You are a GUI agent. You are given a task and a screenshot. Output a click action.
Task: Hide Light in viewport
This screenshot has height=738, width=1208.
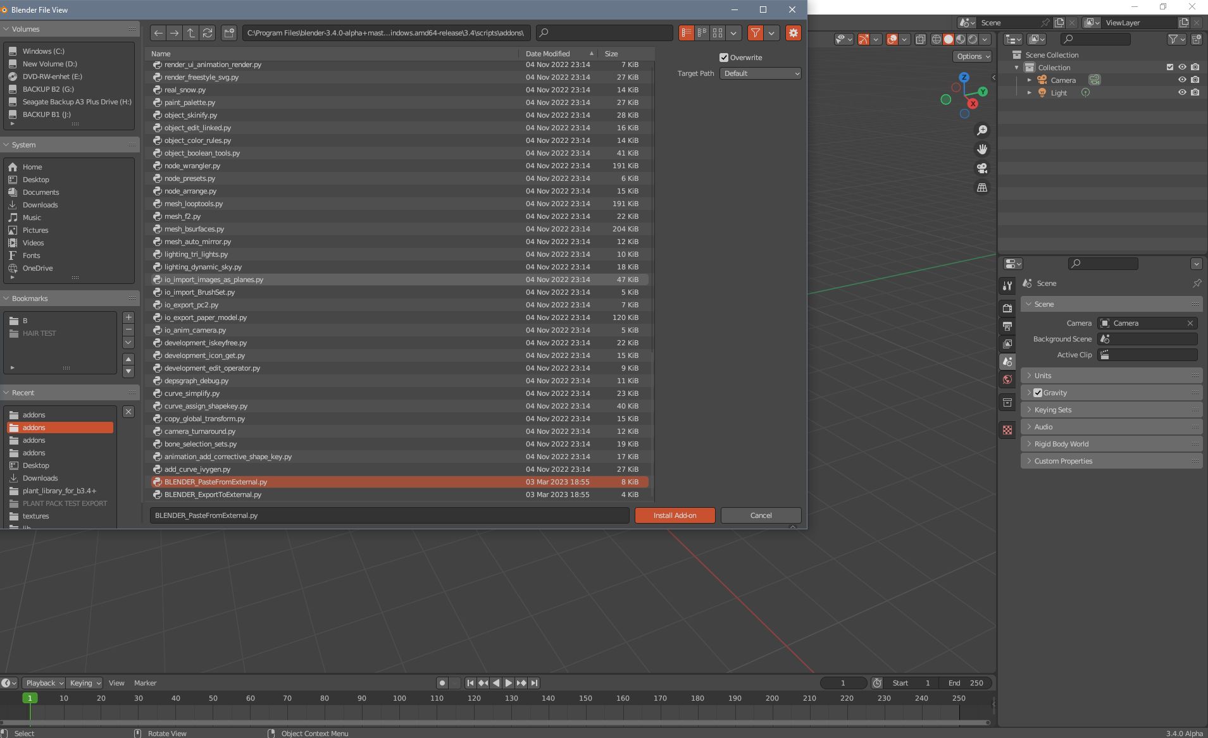[1181, 92]
